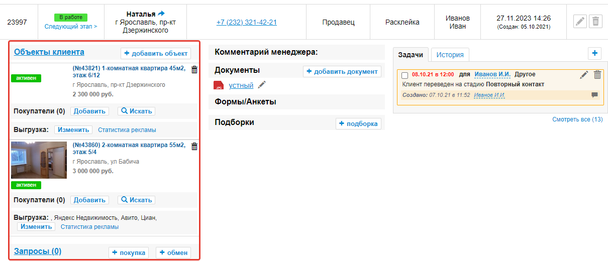Open the apartment photo thumbnail
Screen dimensions: 608x261
pyautogui.click(x=39, y=160)
